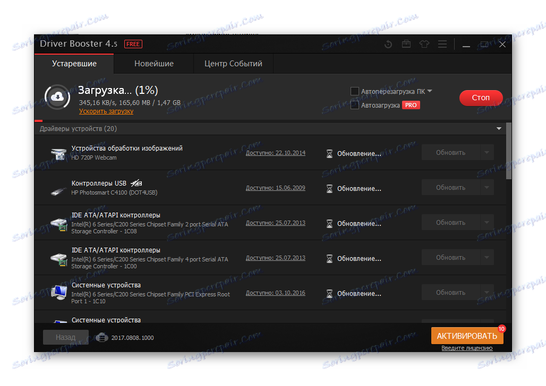Click the PCI Express Root Port 1 monitor icon
546x386 pixels.
click(x=58, y=293)
